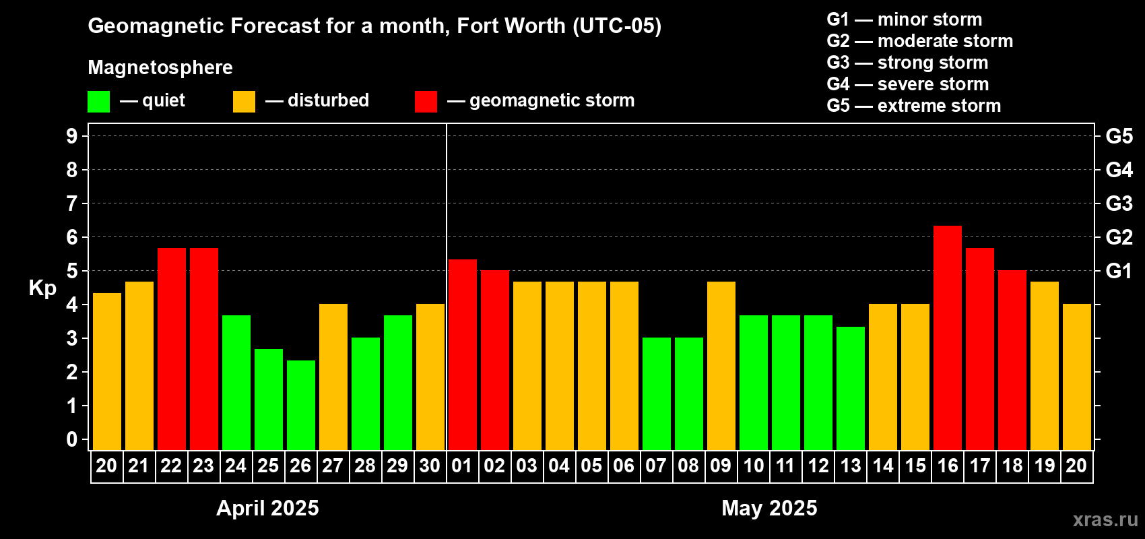Viewport: 1145px width, 539px height.
Task: Select the red bar for May 18
Action: [1012, 360]
